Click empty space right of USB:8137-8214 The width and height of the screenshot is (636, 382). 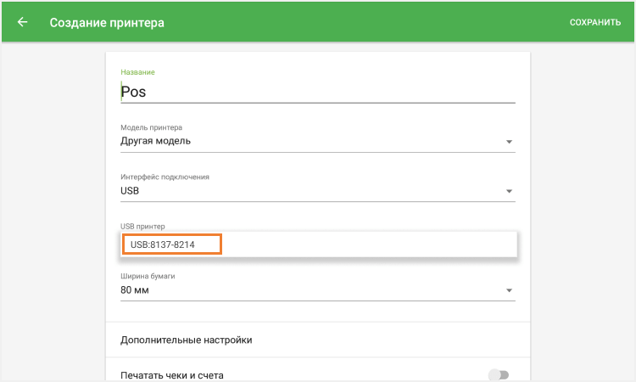click(x=365, y=244)
